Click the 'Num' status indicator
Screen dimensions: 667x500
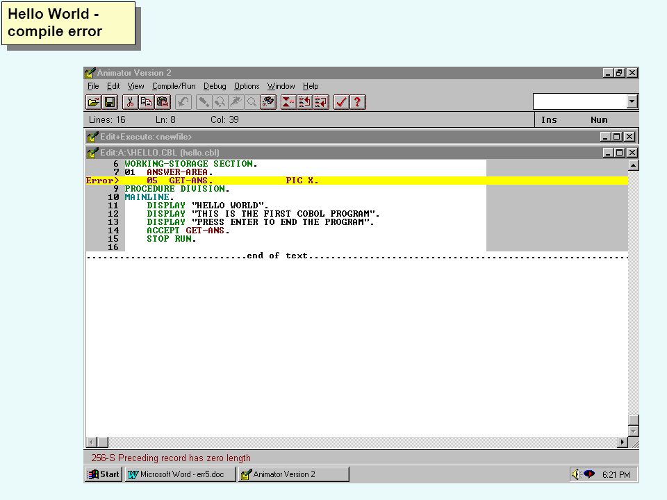coord(599,120)
